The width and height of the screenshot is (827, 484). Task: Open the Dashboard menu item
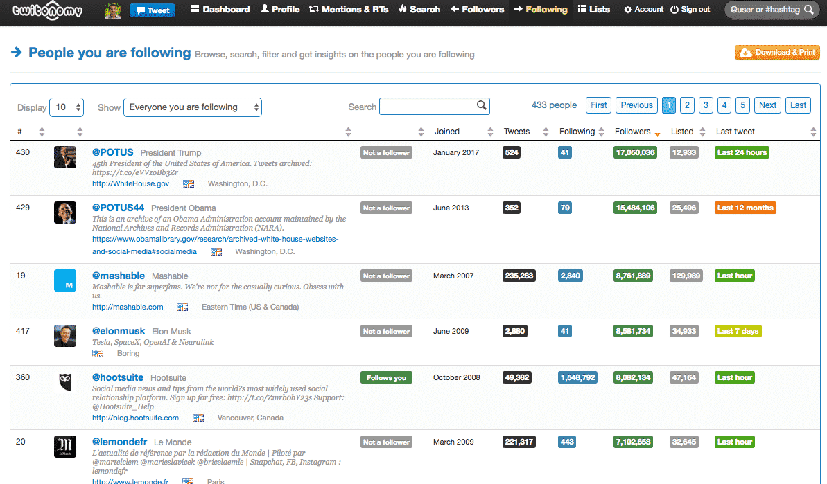click(220, 10)
